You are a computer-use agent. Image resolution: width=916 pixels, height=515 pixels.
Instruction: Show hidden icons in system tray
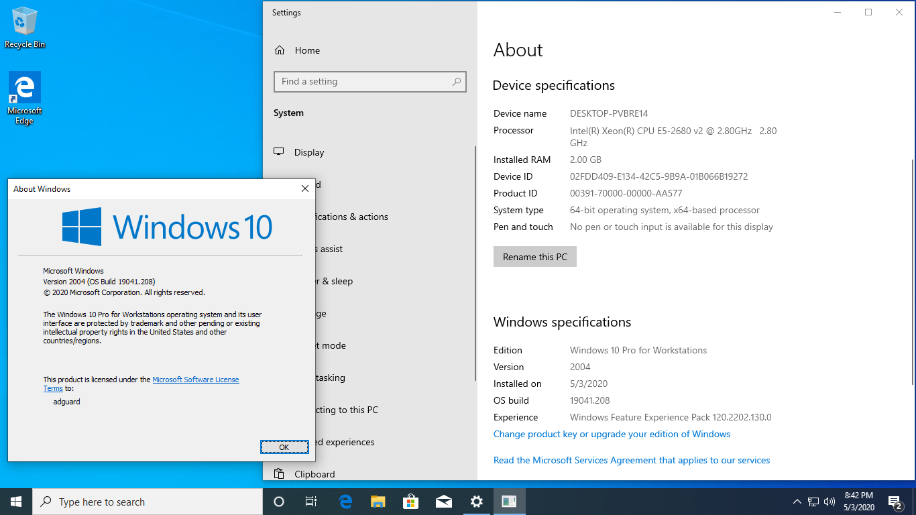[797, 502]
